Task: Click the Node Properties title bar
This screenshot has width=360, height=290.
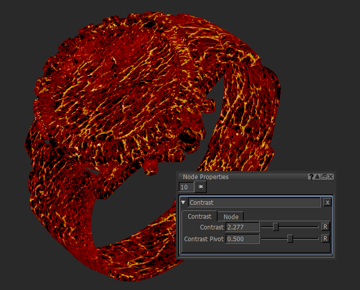Action: (242, 177)
